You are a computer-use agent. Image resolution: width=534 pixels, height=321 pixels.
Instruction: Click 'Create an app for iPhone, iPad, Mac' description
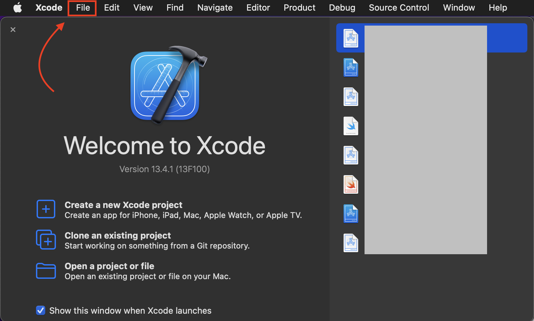[183, 215]
